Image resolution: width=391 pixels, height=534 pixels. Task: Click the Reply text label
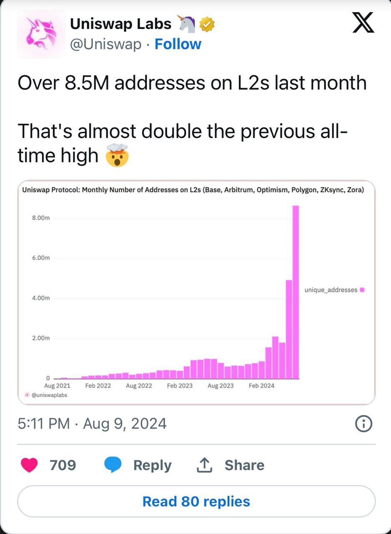152,465
